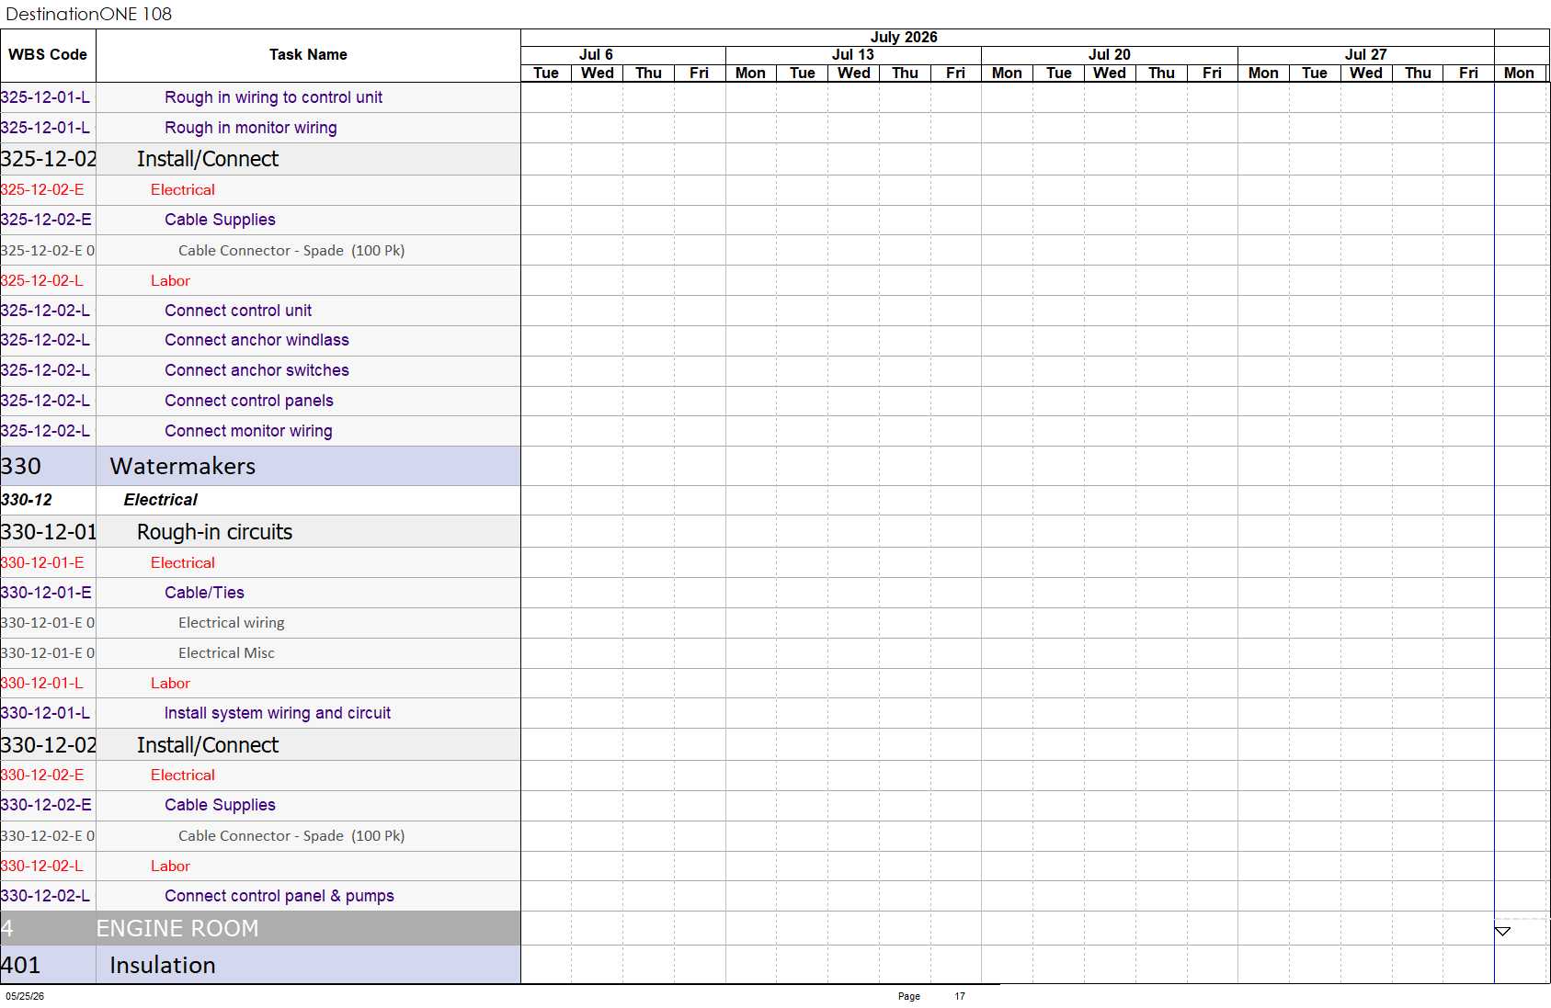This screenshot has width=1551, height=1008.
Task: Click the Jul 13 week header
Action: pos(852,55)
